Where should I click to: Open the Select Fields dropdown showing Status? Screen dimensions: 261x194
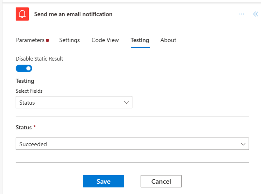(74, 103)
